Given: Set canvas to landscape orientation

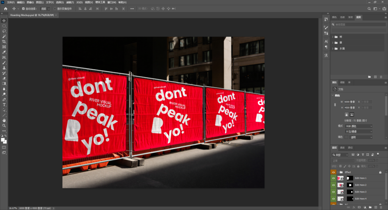Looking at the screenshot, I should (352, 114).
